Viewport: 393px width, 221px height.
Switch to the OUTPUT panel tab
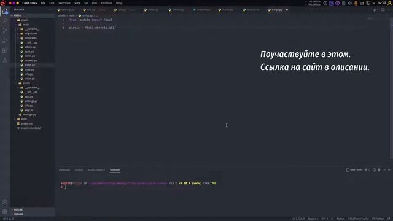click(79, 170)
